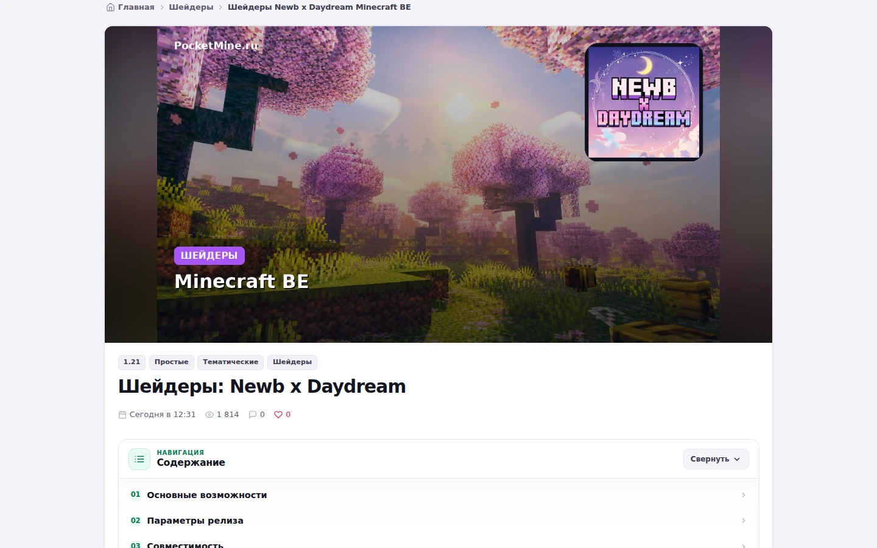The height and width of the screenshot is (548, 877).
Task: Click the Содержание navigation title
Action: pos(191,463)
